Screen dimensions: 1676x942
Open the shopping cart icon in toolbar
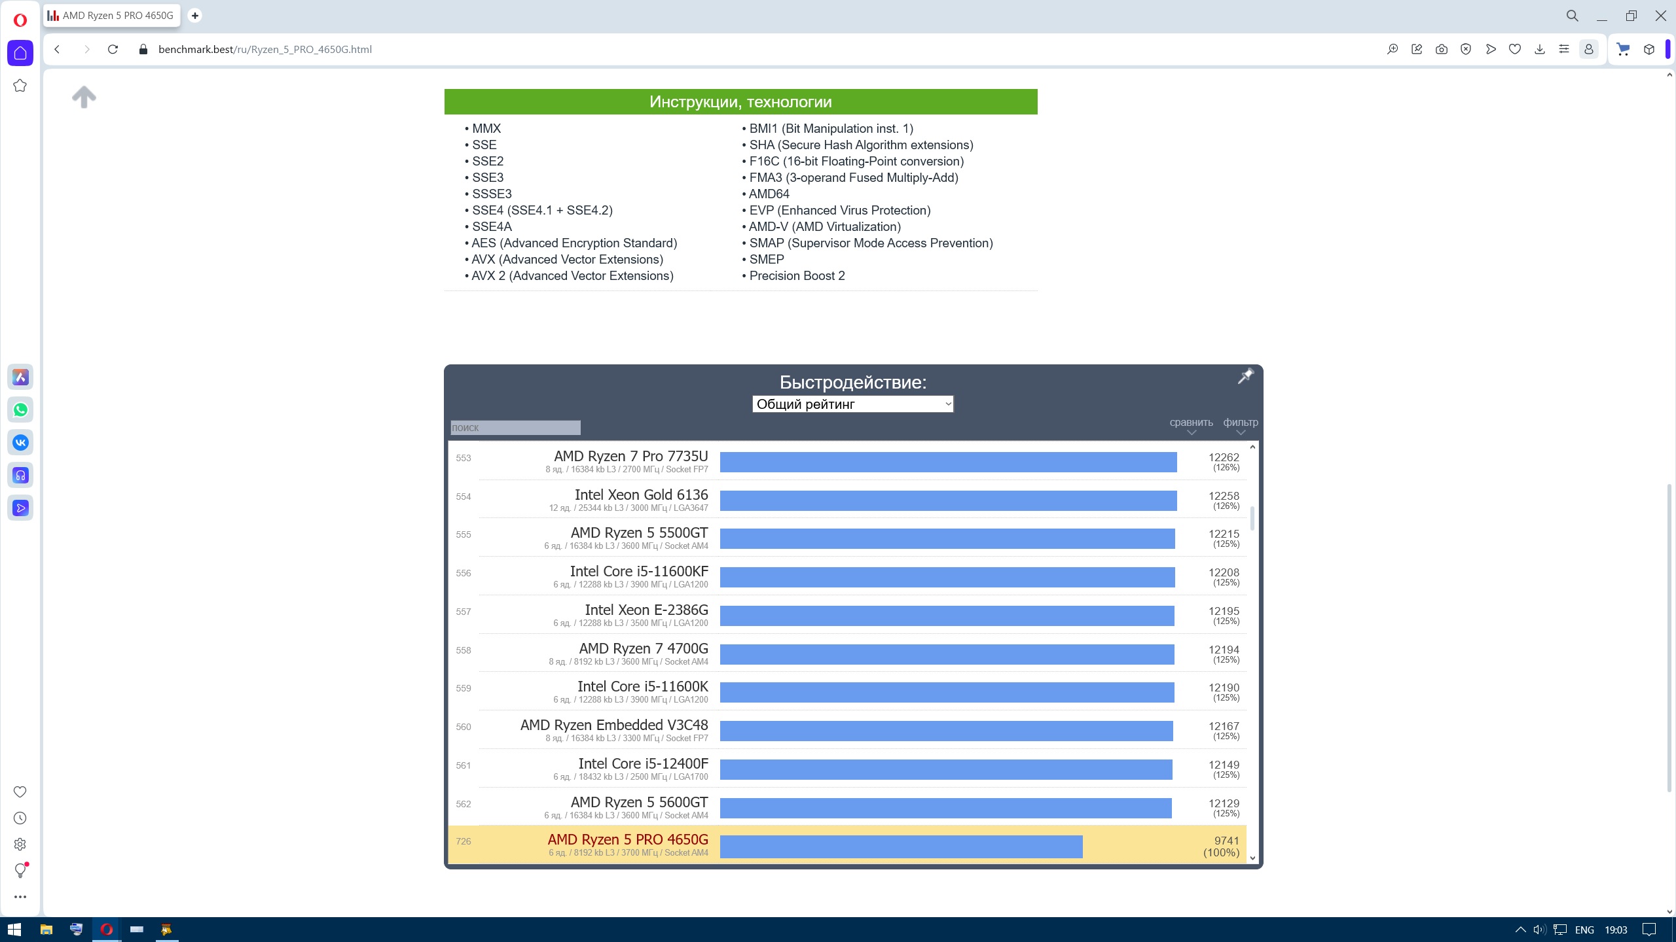(x=1623, y=49)
